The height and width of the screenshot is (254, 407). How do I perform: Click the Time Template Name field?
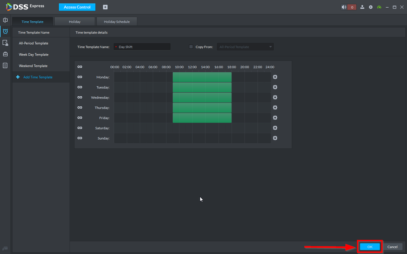142,47
